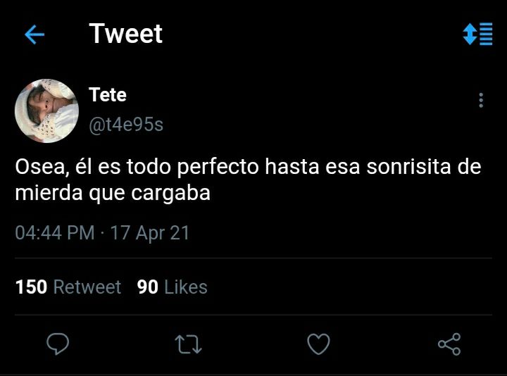
Task: Go back using the left arrow
Action: (35, 35)
